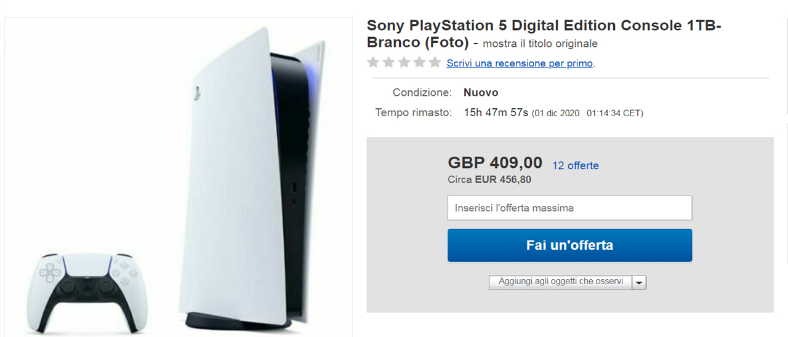Click the first rating star
The height and width of the screenshot is (337, 788).
(373, 62)
